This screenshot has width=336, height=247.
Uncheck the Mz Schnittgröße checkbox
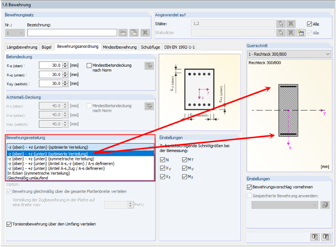pyautogui.click(x=184, y=177)
